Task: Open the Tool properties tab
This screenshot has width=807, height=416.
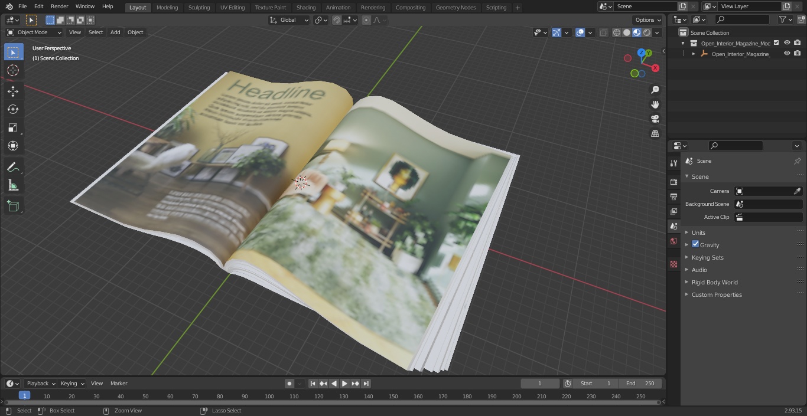Action: pos(673,163)
